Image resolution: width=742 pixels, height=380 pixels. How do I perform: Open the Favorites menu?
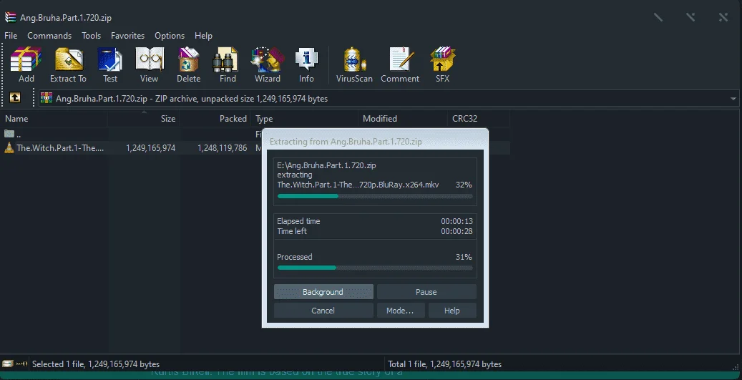coord(127,36)
